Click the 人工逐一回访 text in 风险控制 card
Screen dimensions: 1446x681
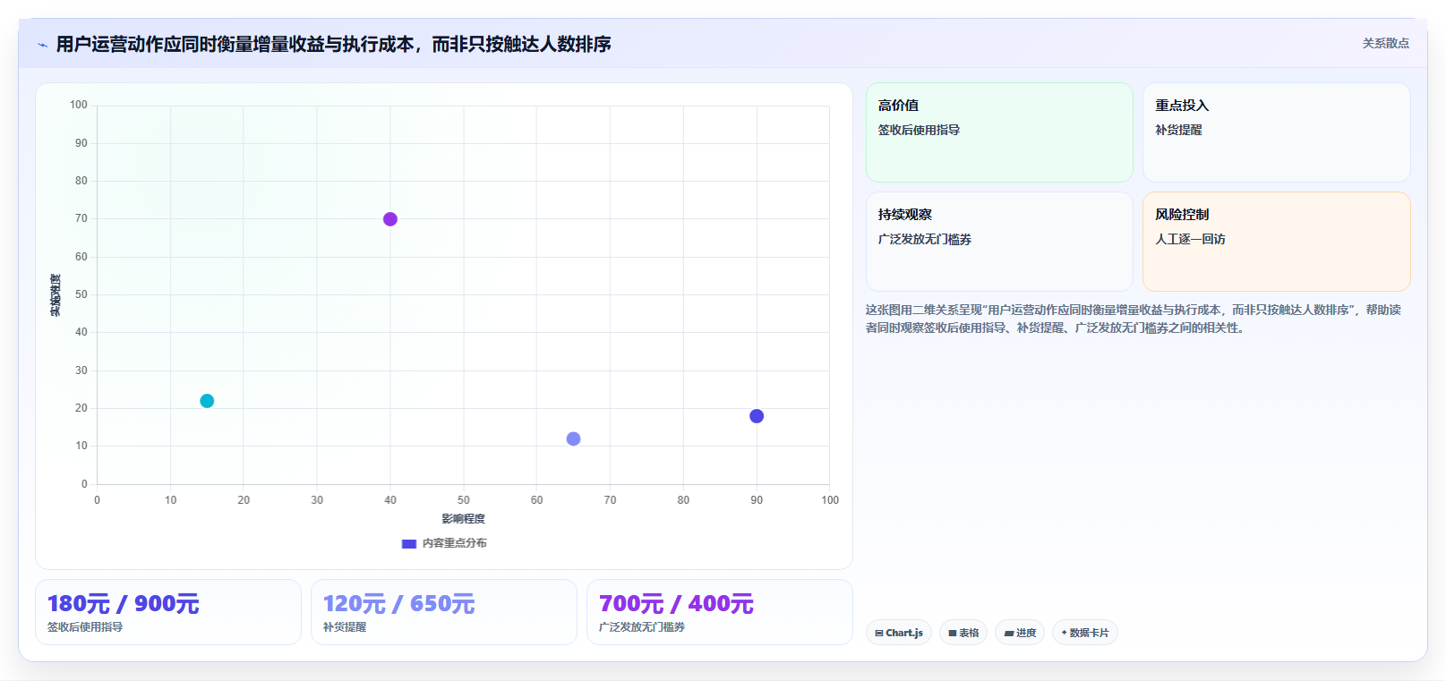click(x=1190, y=239)
